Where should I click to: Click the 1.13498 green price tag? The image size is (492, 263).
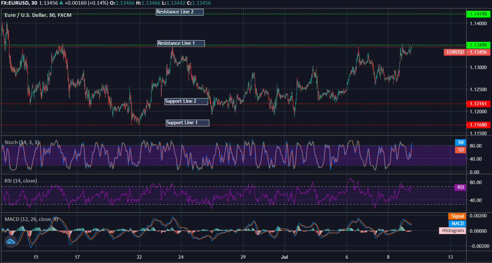(478, 45)
